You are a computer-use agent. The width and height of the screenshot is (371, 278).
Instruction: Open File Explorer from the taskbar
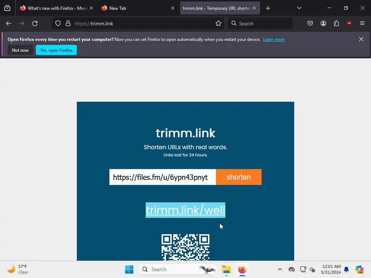pyautogui.click(x=226, y=269)
